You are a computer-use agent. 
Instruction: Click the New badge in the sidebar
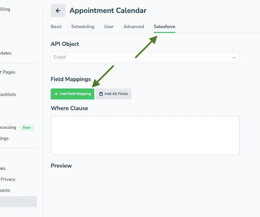tap(26, 128)
